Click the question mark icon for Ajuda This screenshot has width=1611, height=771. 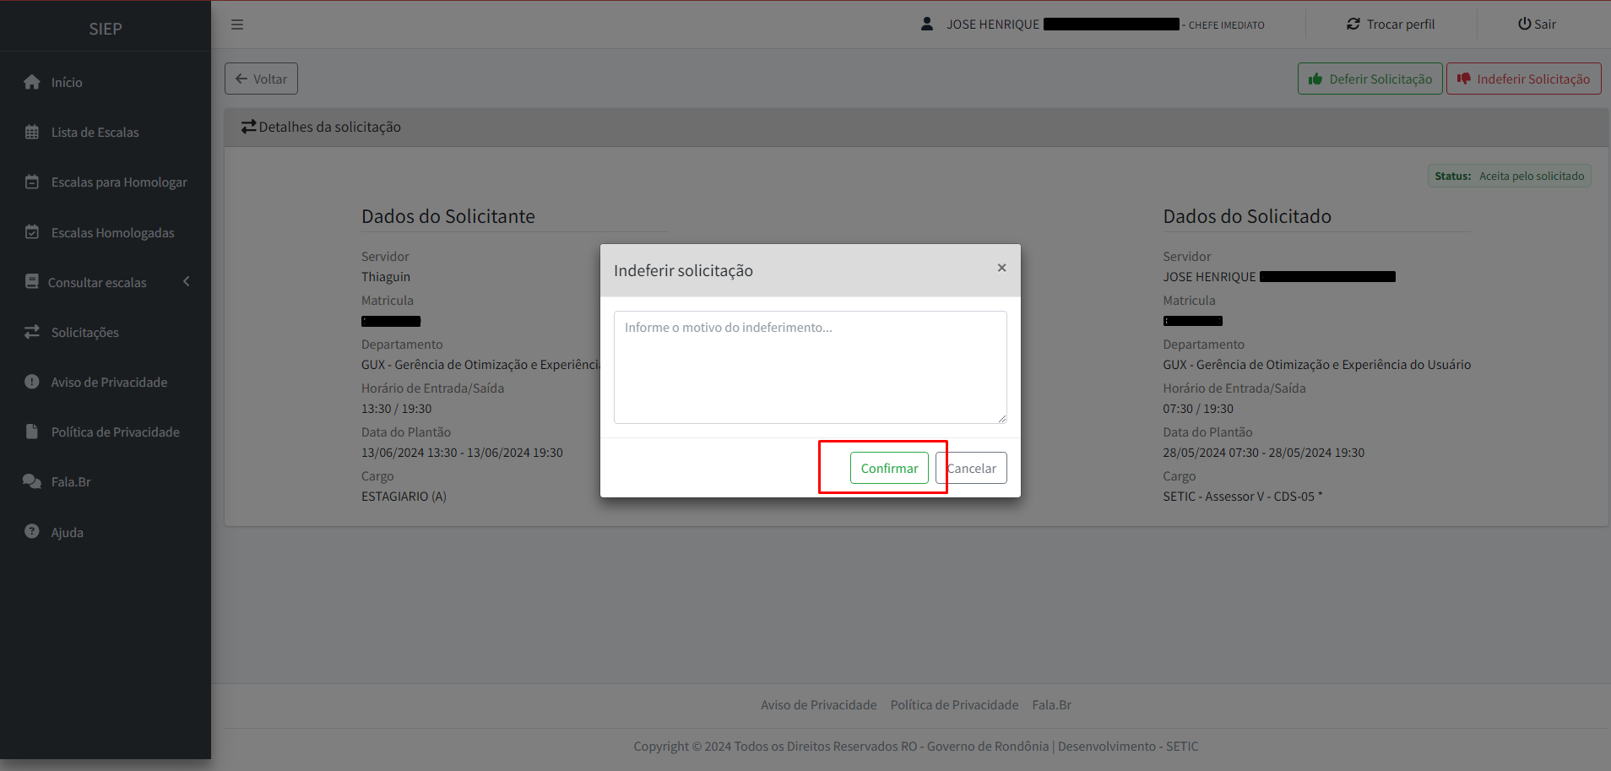[x=32, y=531]
